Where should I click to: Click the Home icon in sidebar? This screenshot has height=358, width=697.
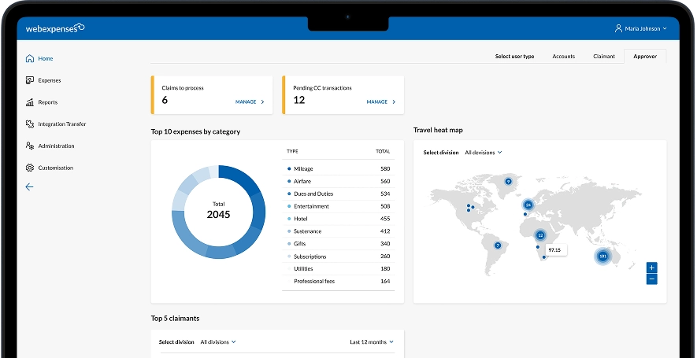click(30, 58)
